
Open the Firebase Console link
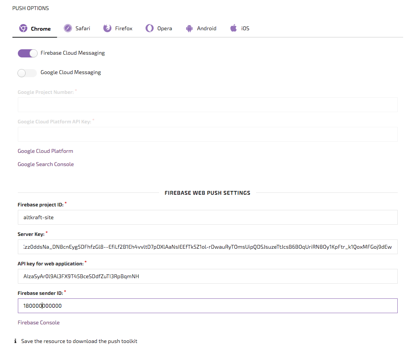[38, 322]
